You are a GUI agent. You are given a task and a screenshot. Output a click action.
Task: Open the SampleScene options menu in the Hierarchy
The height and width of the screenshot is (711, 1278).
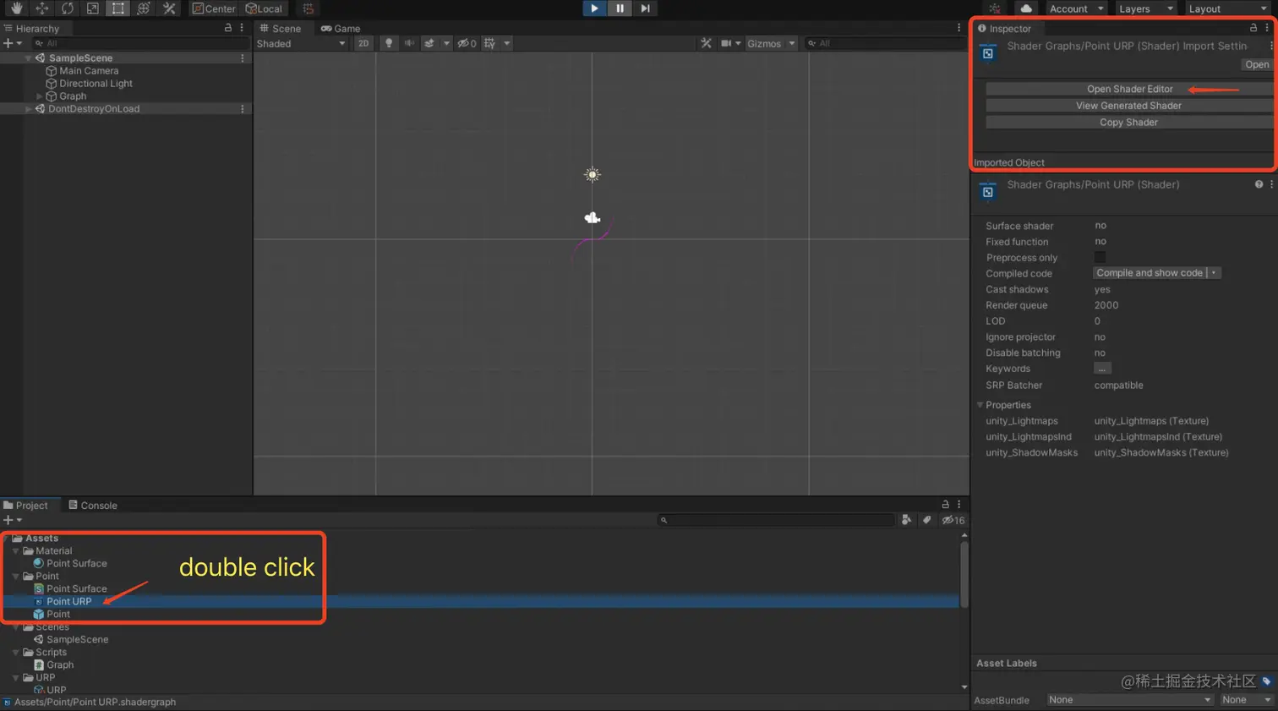point(243,58)
